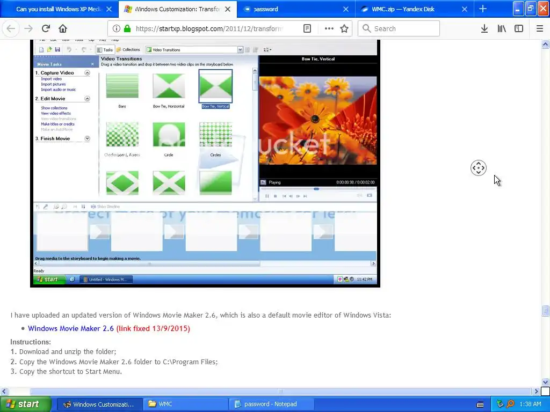Open the WMC folder from the taskbar
This screenshot has height=412, width=550.
(x=185, y=404)
